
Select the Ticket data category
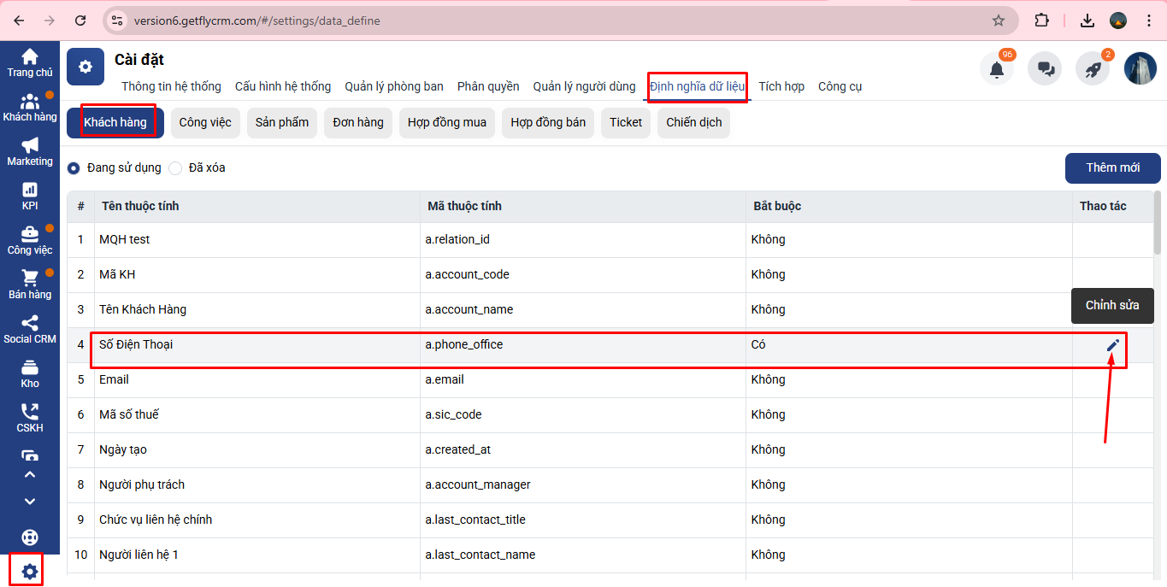coord(626,122)
